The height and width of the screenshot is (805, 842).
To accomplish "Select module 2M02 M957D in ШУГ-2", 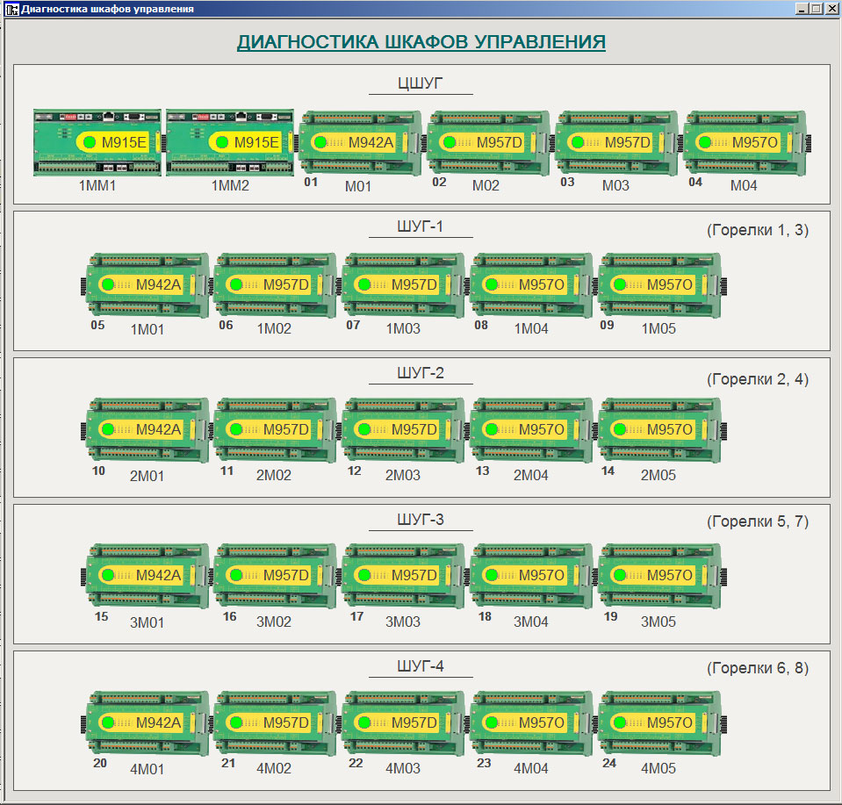I will point(275,429).
